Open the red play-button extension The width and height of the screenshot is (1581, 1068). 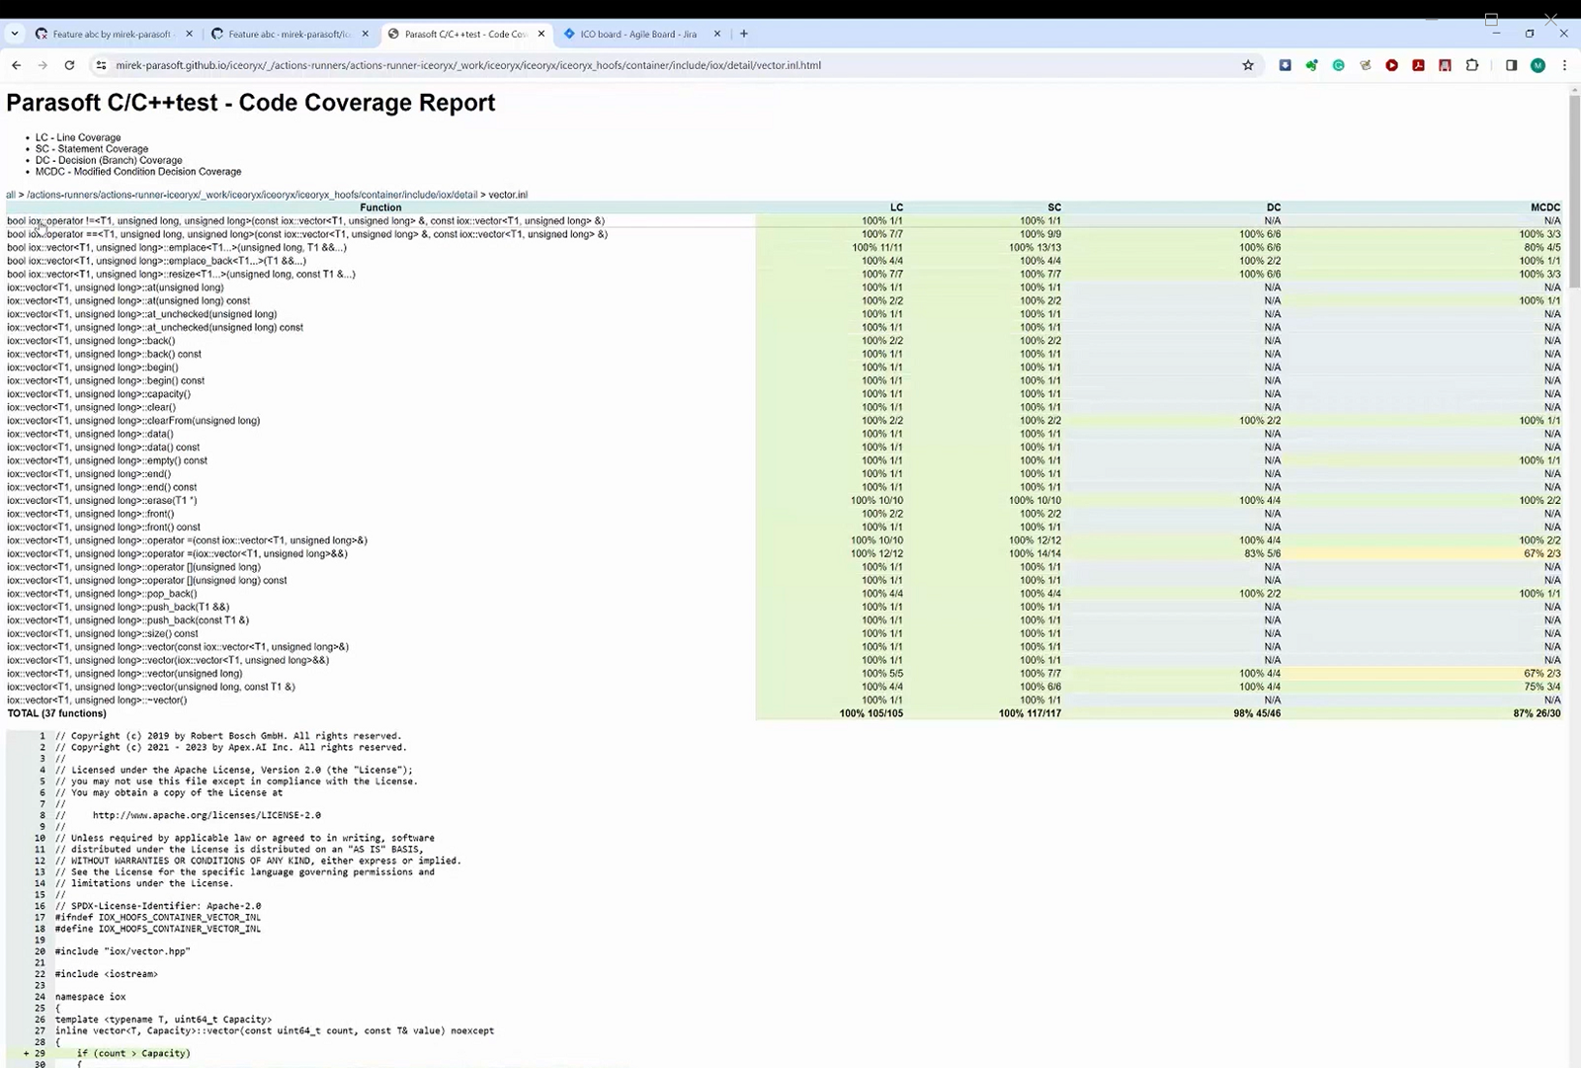[1391, 65]
